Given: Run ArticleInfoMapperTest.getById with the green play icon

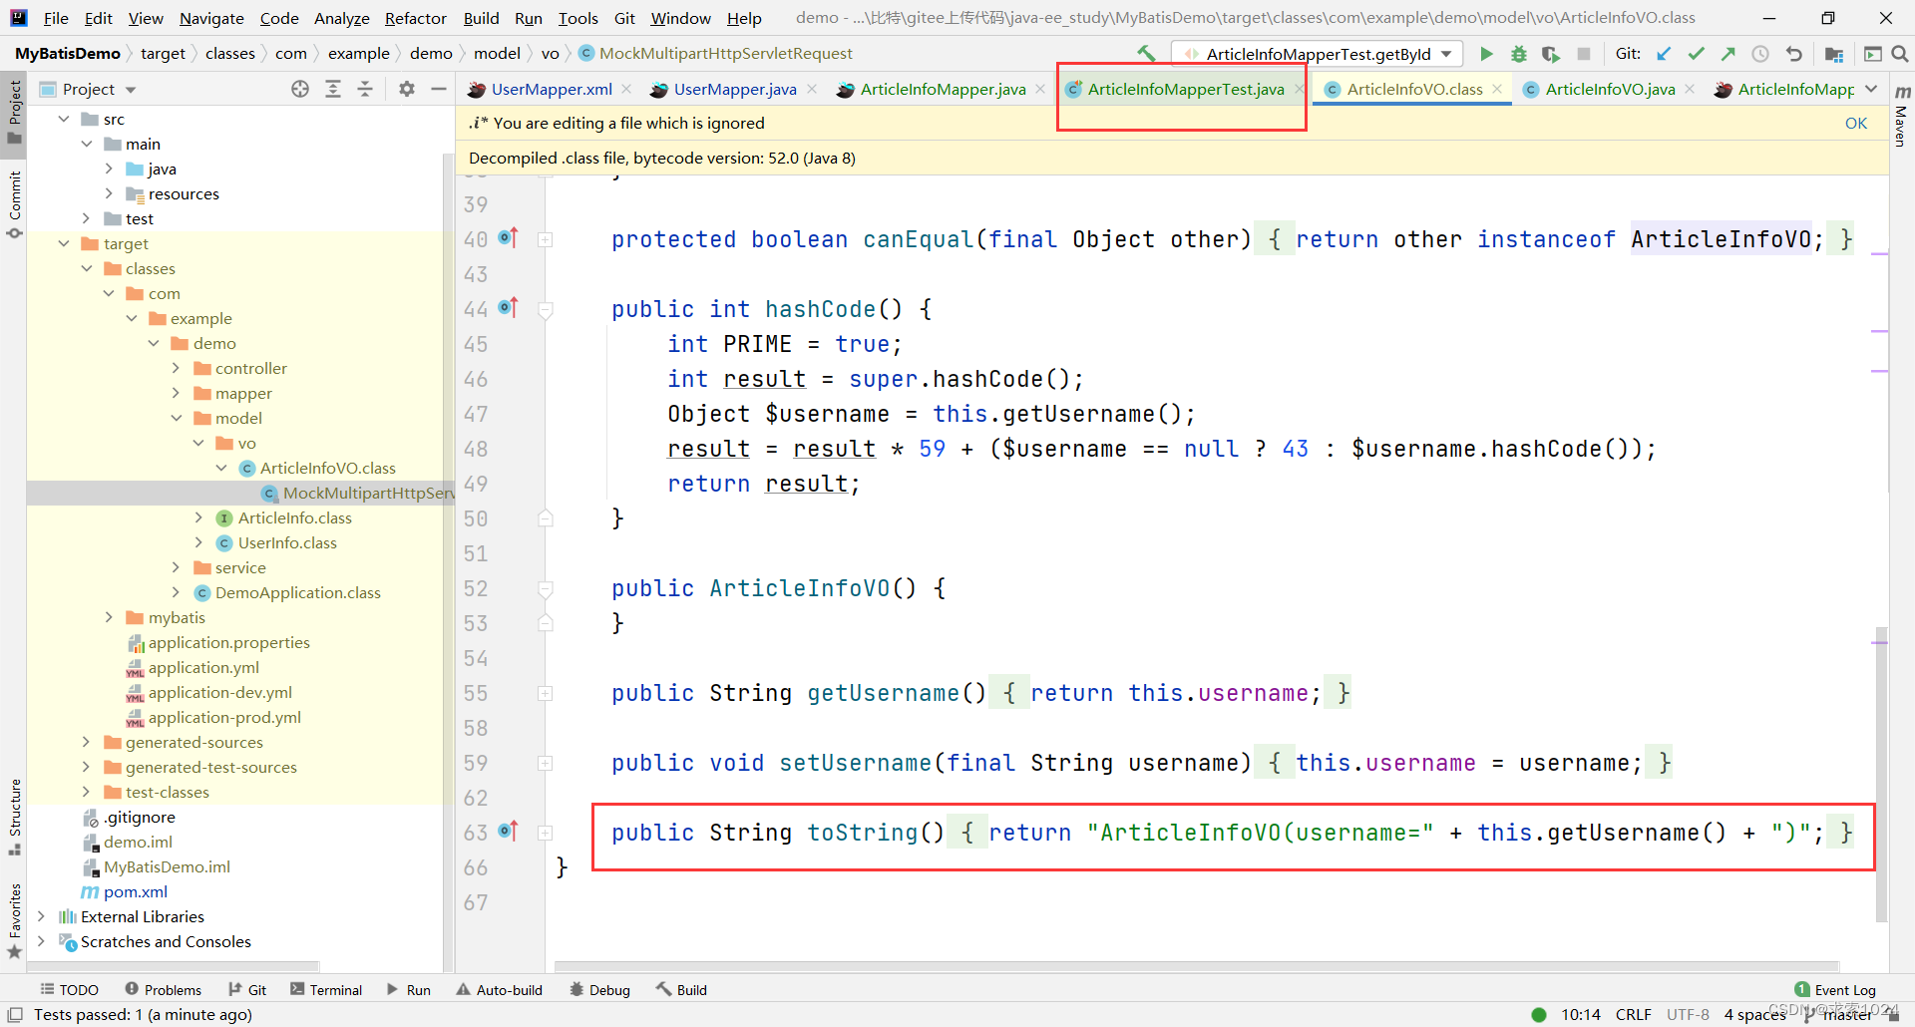Looking at the screenshot, I should click(x=1486, y=54).
